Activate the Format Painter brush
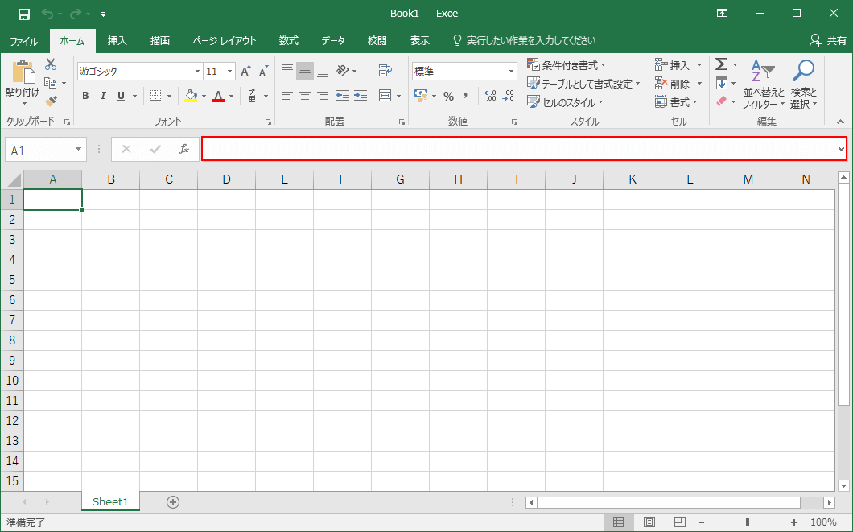This screenshot has height=532, width=853. pos(51,101)
